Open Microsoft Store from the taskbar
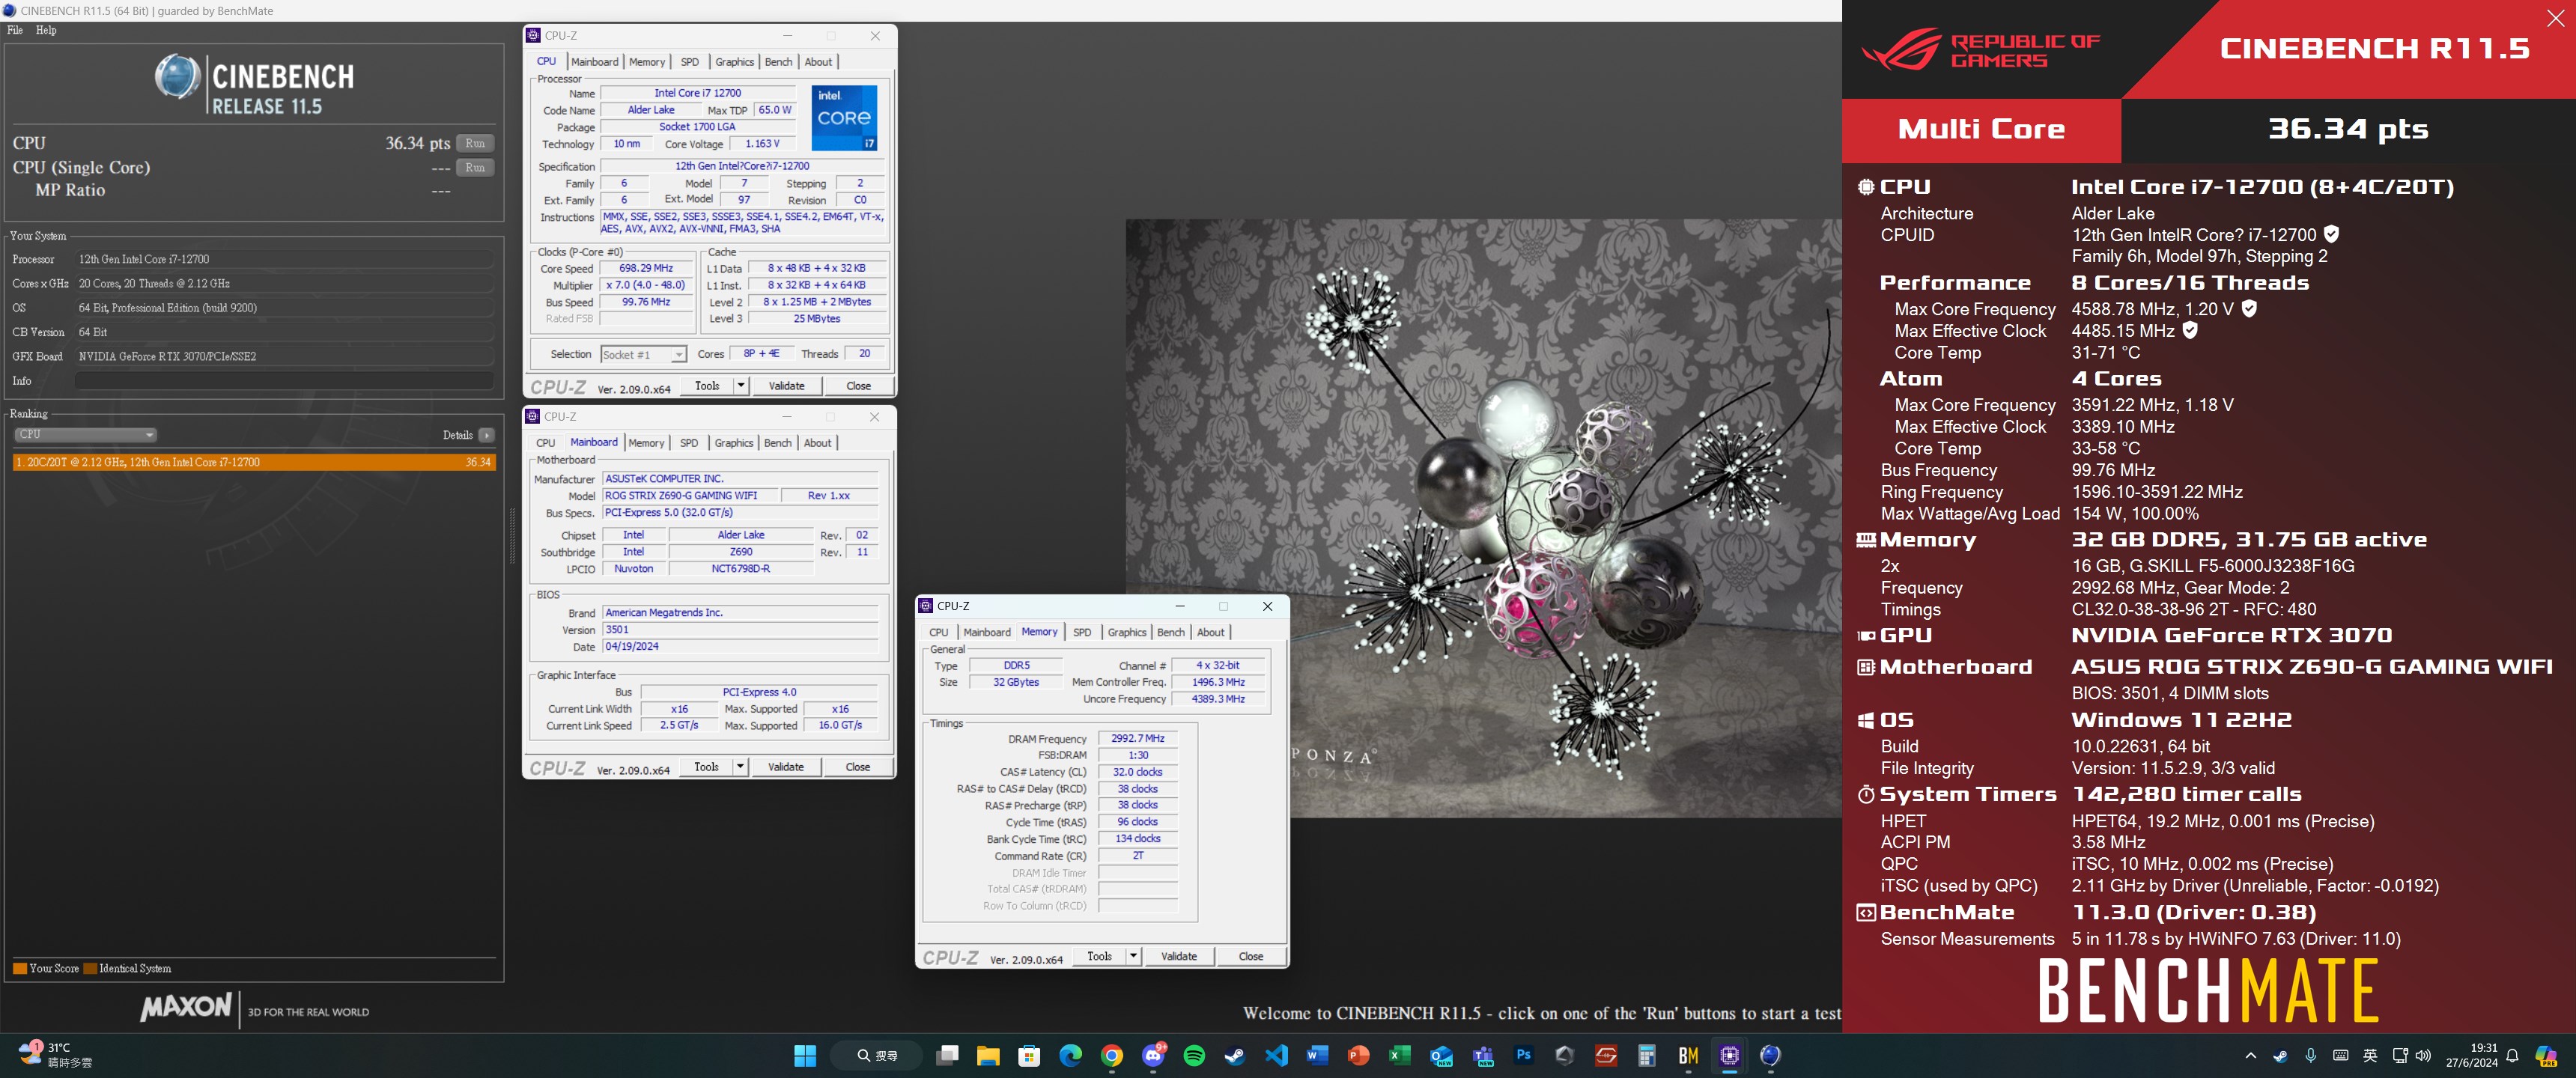This screenshot has height=1078, width=2576. pos(1029,1056)
